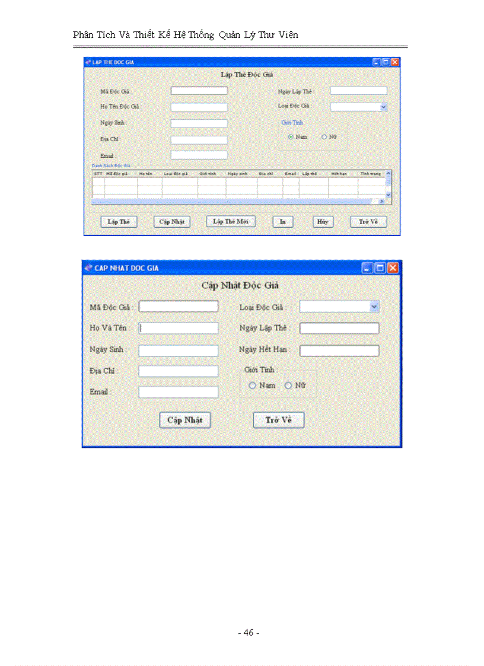Click the app icon in LAP THE DOC GIA title bar

coord(88,62)
